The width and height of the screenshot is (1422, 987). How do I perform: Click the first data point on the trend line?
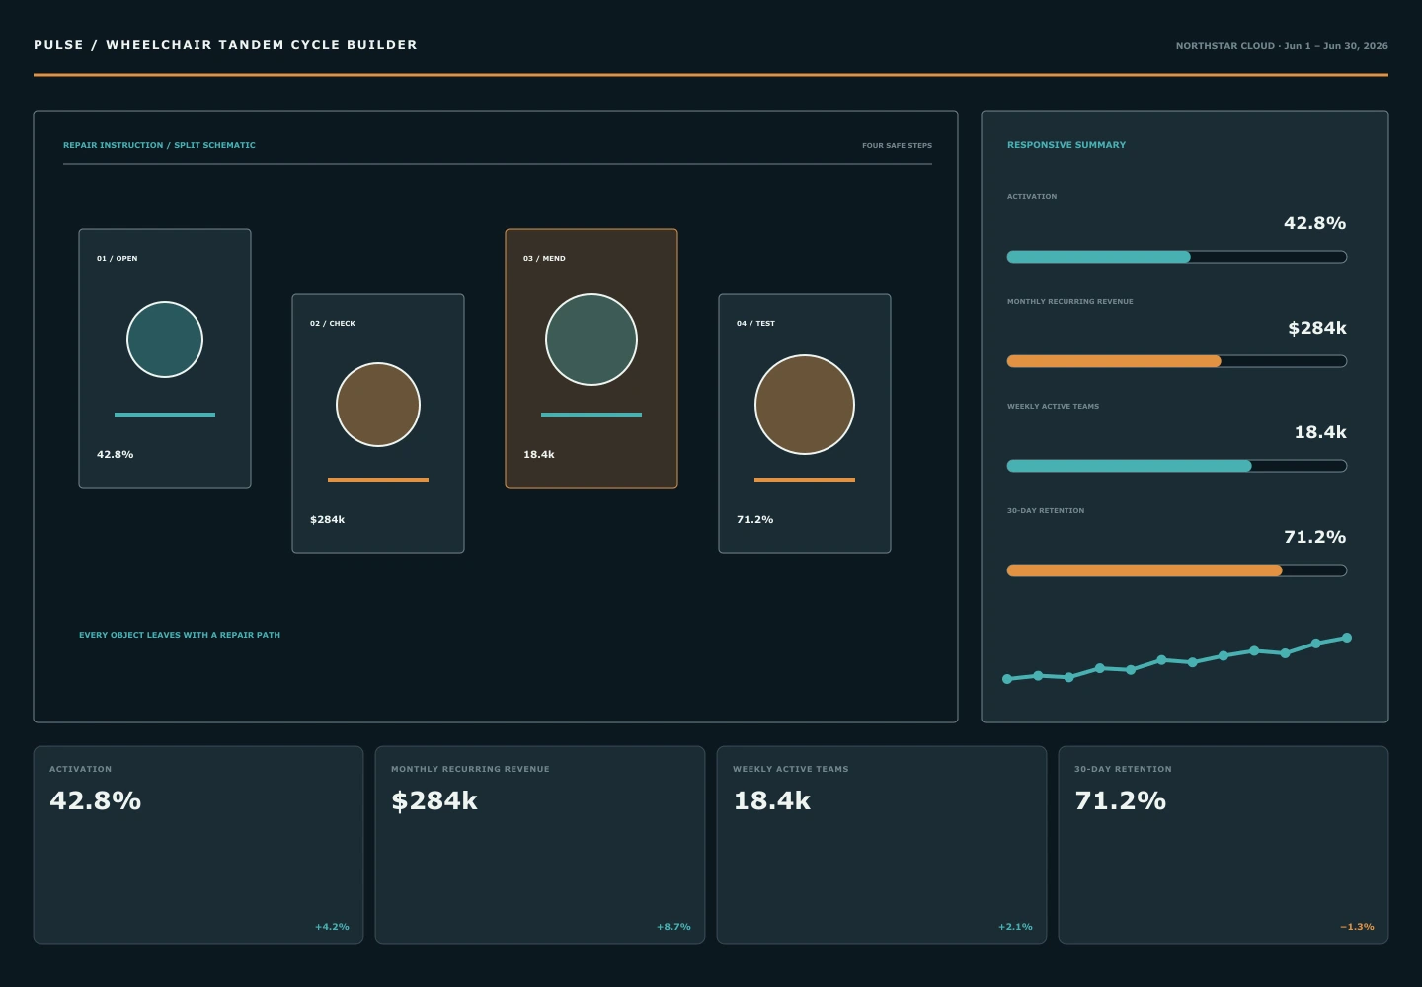[x=1007, y=679]
